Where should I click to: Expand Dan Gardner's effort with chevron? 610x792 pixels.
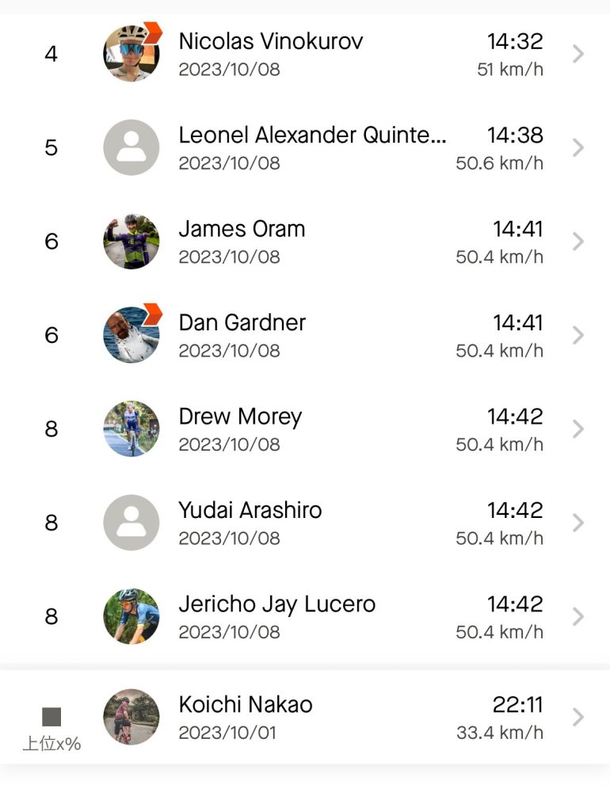click(578, 335)
